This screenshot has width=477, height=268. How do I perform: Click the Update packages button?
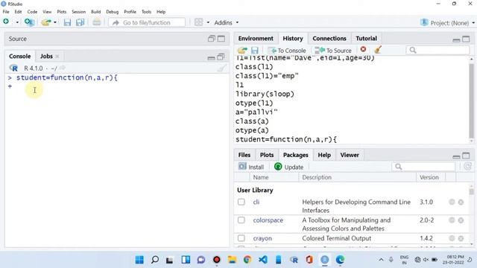(x=288, y=167)
